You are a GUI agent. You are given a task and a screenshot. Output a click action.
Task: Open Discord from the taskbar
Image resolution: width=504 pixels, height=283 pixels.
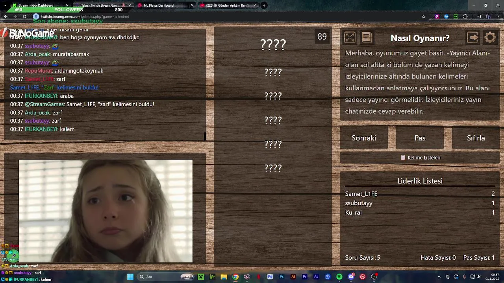351,277
